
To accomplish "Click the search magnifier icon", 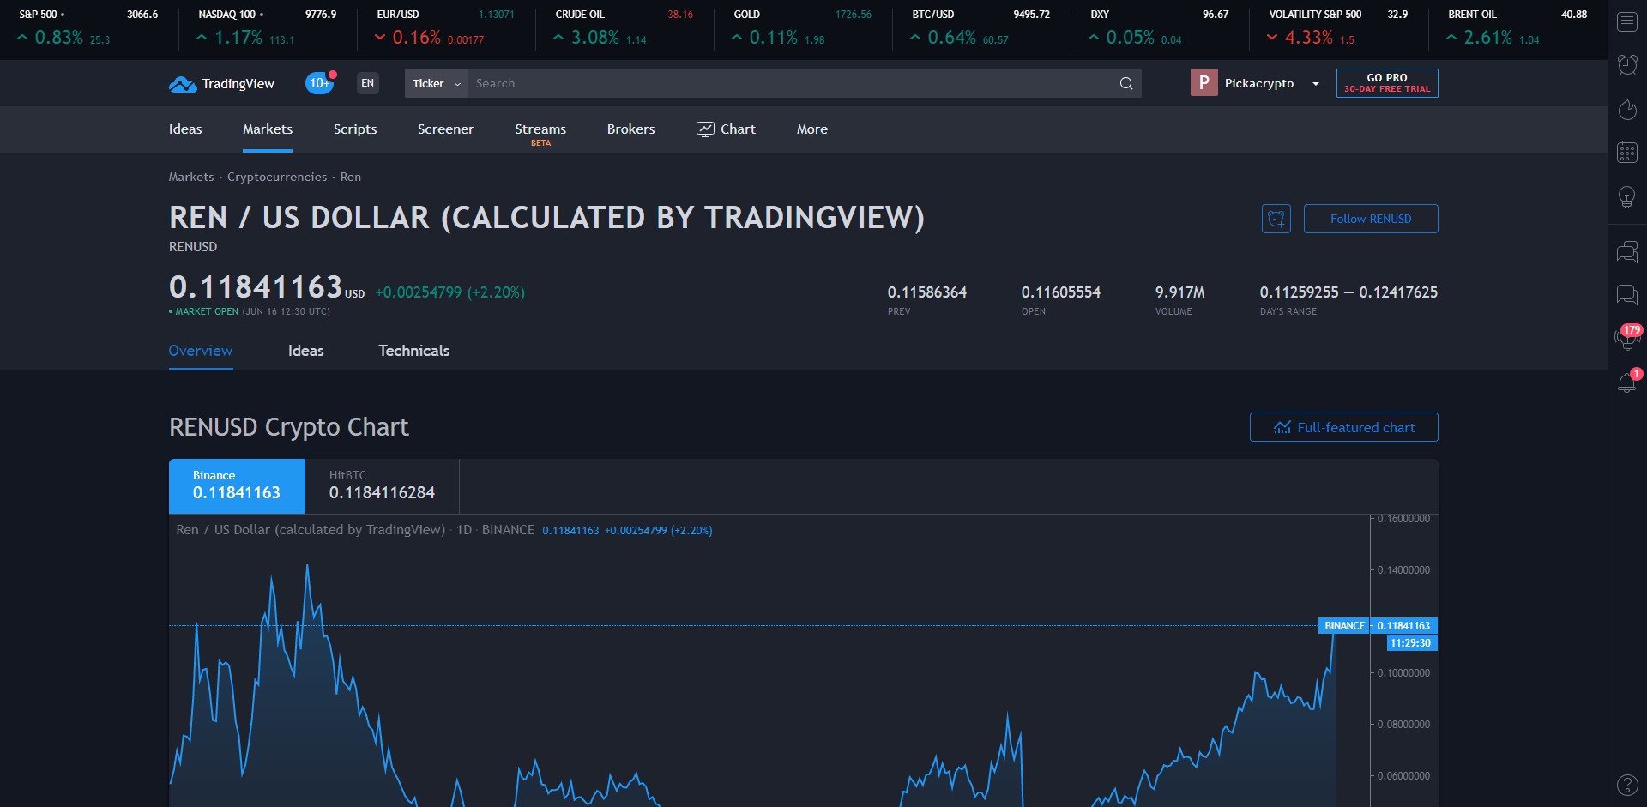I will (1126, 83).
